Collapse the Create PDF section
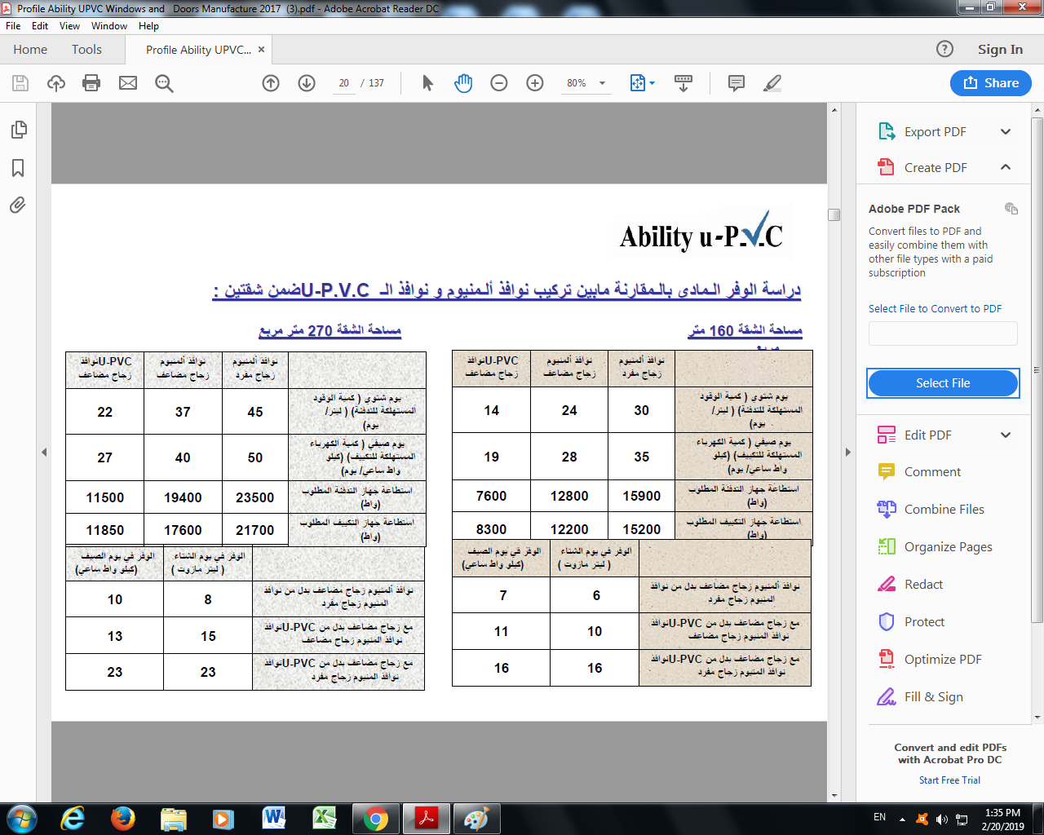1044x835 pixels. tap(1006, 167)
